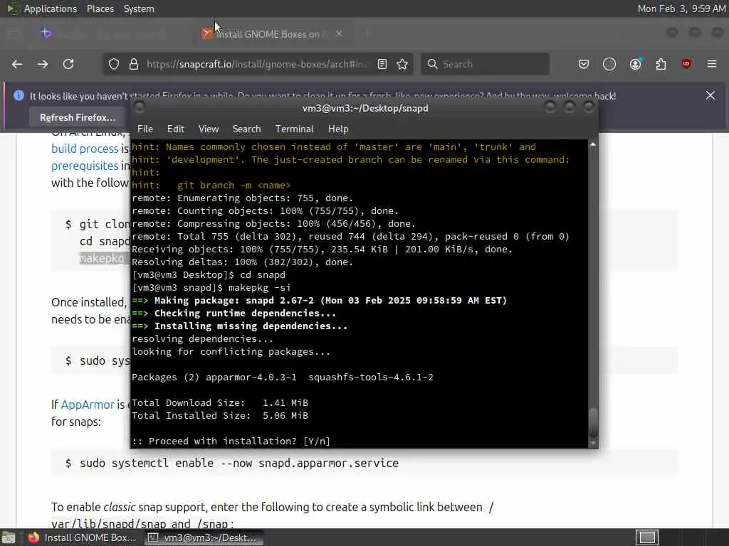
Task: Open uBlock Origin extension icon
Action: (x=686, y=64)
